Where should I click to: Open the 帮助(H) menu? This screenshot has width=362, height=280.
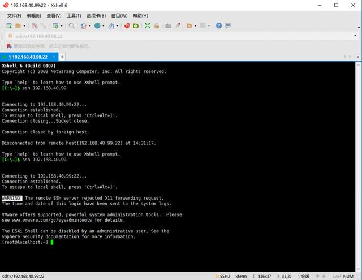(x=140, y=16)
